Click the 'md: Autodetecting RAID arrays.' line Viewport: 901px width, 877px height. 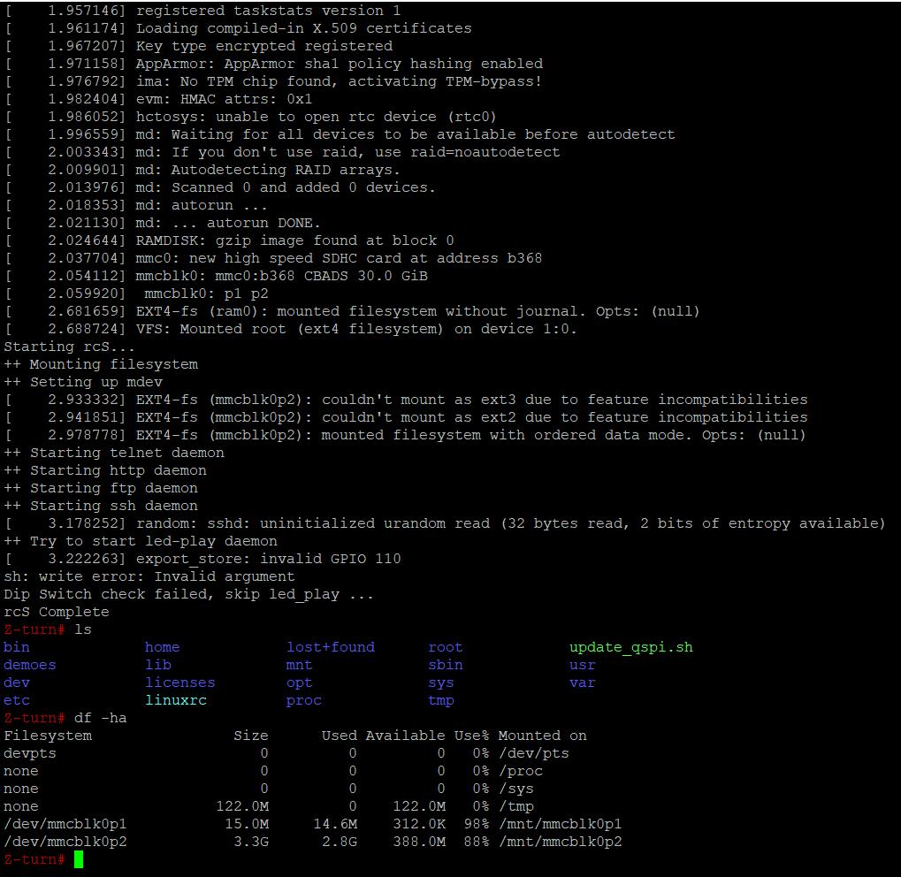click(x=268, y=170)
